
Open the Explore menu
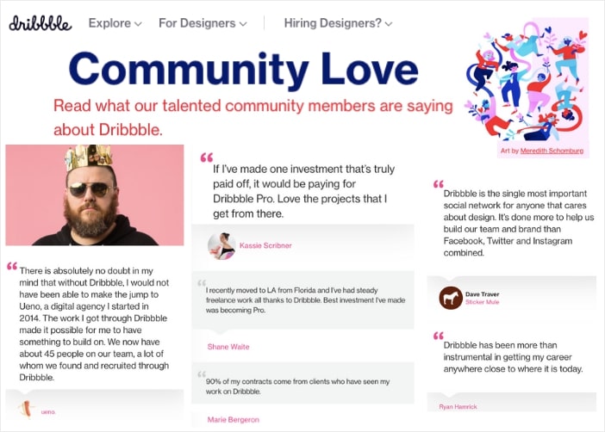[115, 23]
